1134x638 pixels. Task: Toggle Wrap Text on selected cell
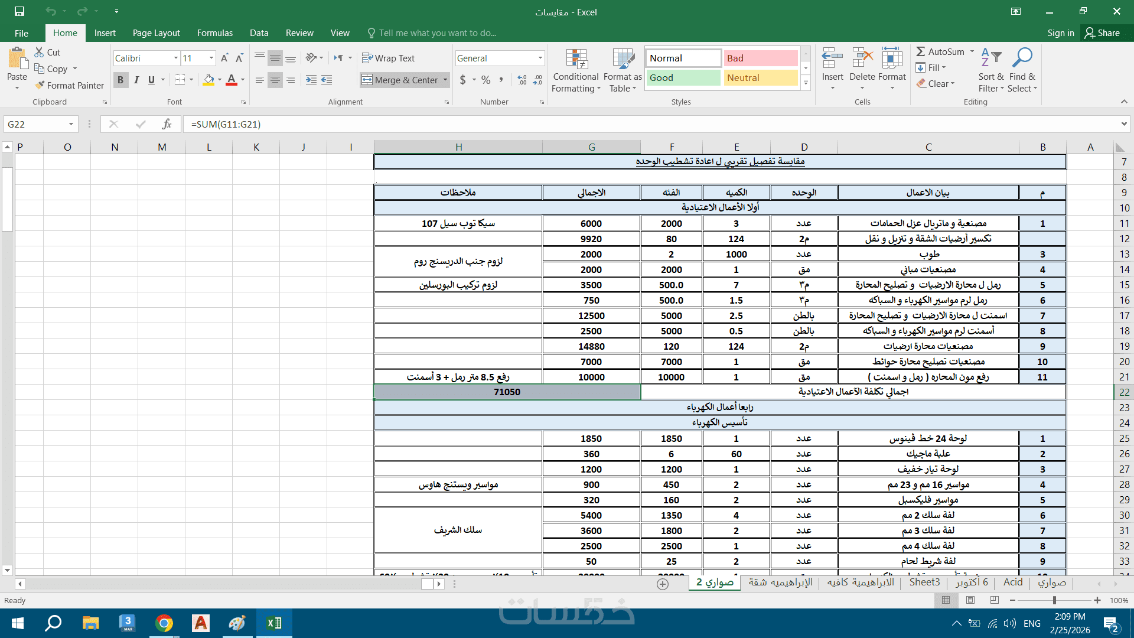pyautogui.click(x=388, y=58)
